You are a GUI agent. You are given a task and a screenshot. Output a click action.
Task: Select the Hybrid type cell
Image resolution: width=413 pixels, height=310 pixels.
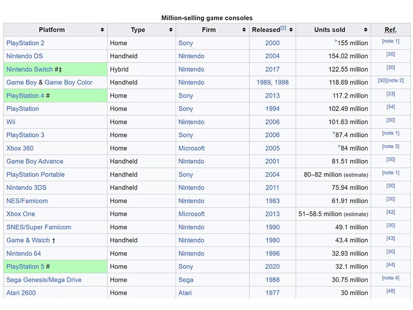coord(141,69)
